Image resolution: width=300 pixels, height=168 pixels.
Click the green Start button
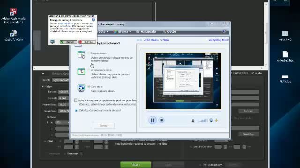(x=136, y=165)
